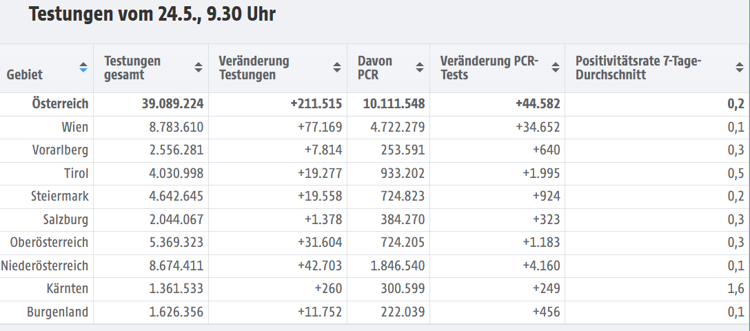The width and height of the screenshot is (750, 331).
Task: Click sort arrows for Testungen gesamt
Action: point(199,68)
